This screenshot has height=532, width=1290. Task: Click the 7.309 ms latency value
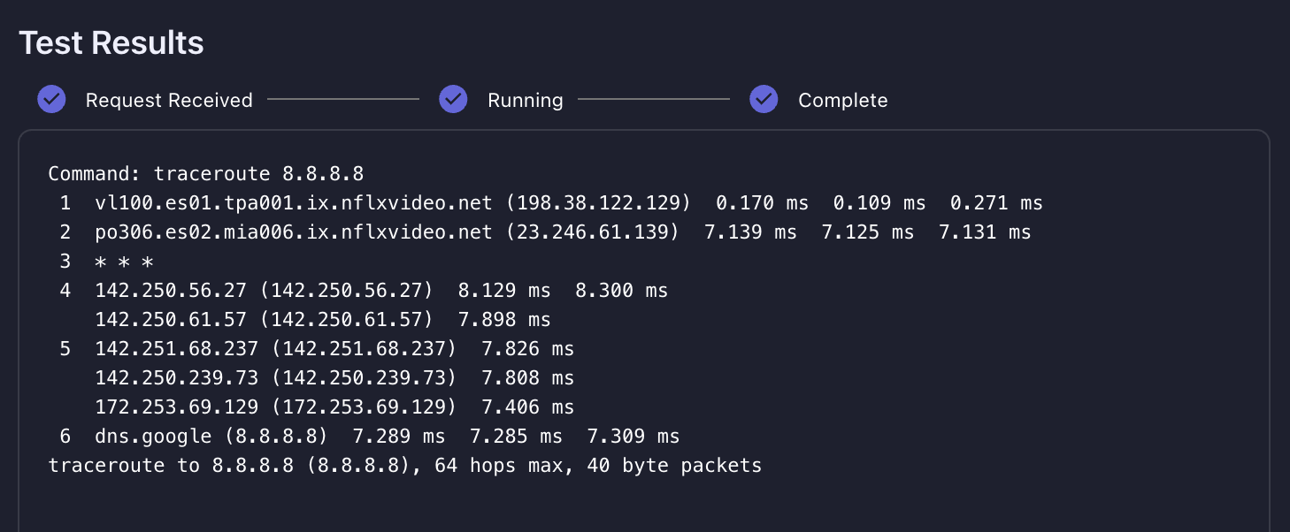point(633,437)
